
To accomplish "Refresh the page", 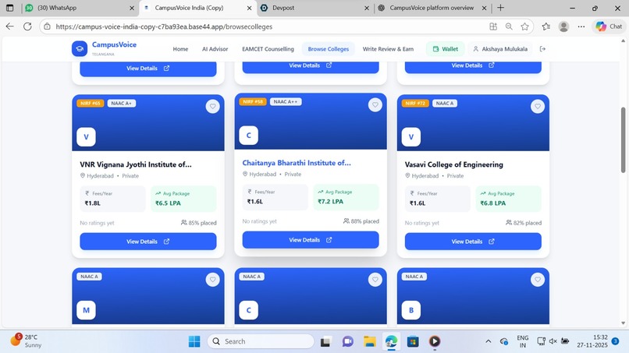I will (27, 26).
